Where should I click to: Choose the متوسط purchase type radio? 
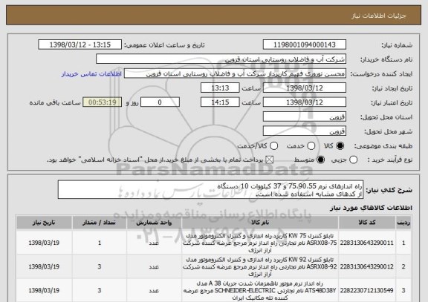tap(321, 160)
